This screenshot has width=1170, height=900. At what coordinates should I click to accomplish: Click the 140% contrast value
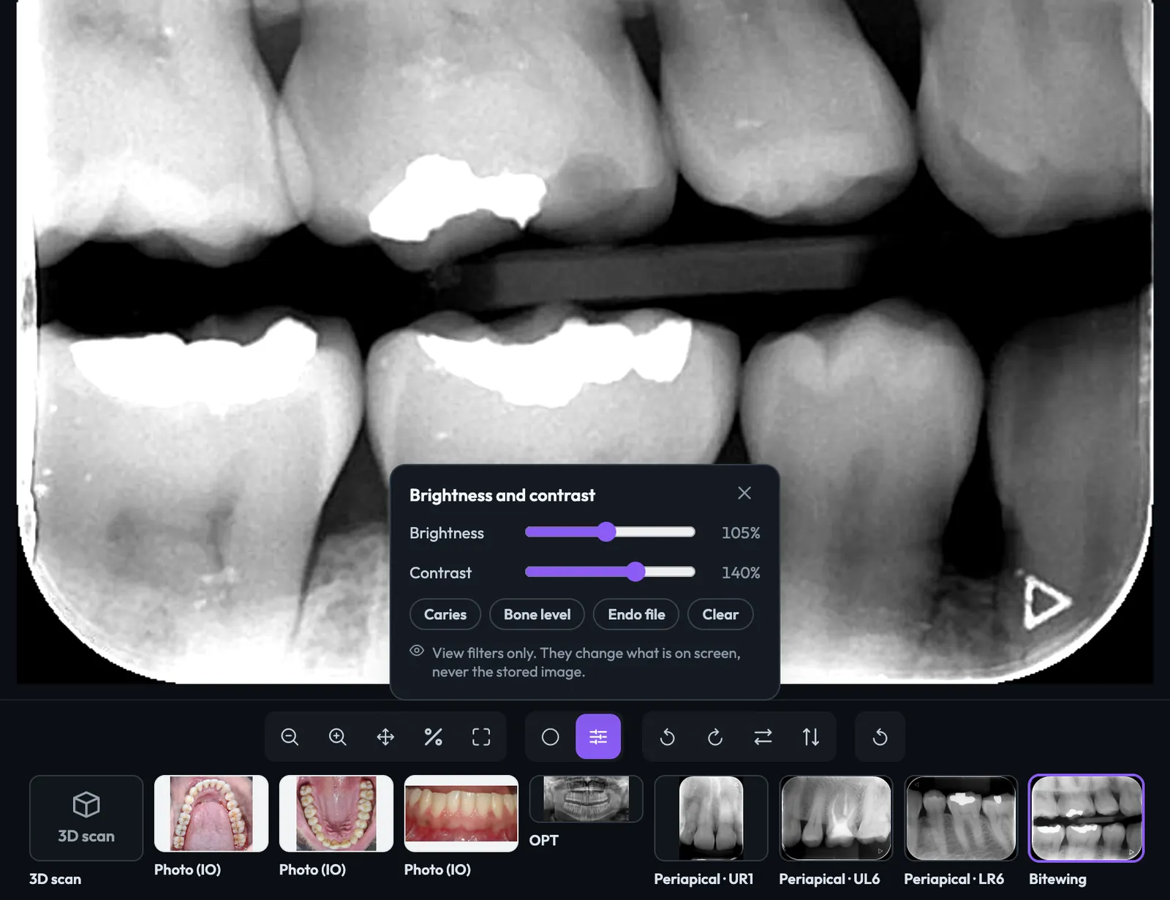741,572
